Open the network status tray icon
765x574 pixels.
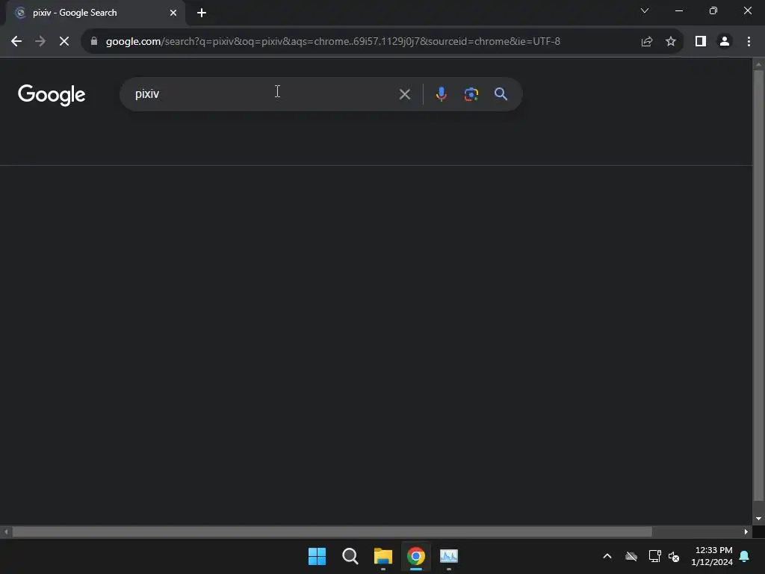coord(654,556)
